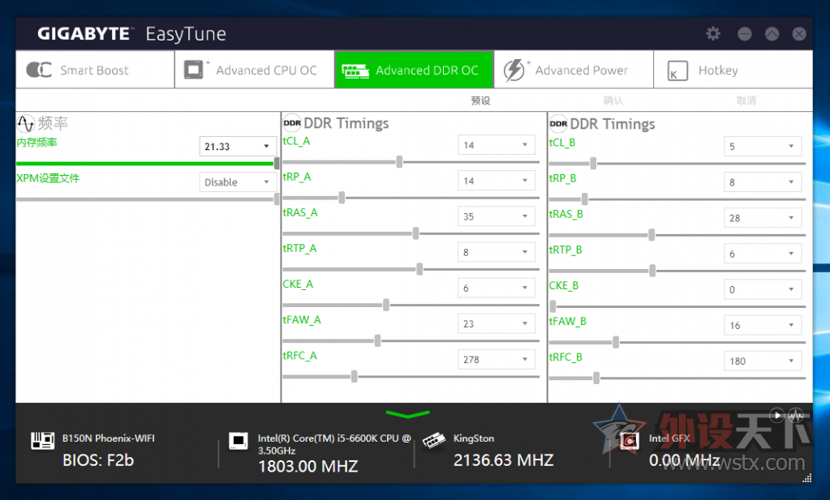Click the 内存频率 label
The image size is (830, 500).
pos(37,143)
